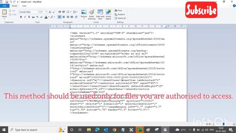Click the Save icon in quick access toolbar
The image size is (236, 133).
[7, 2]
